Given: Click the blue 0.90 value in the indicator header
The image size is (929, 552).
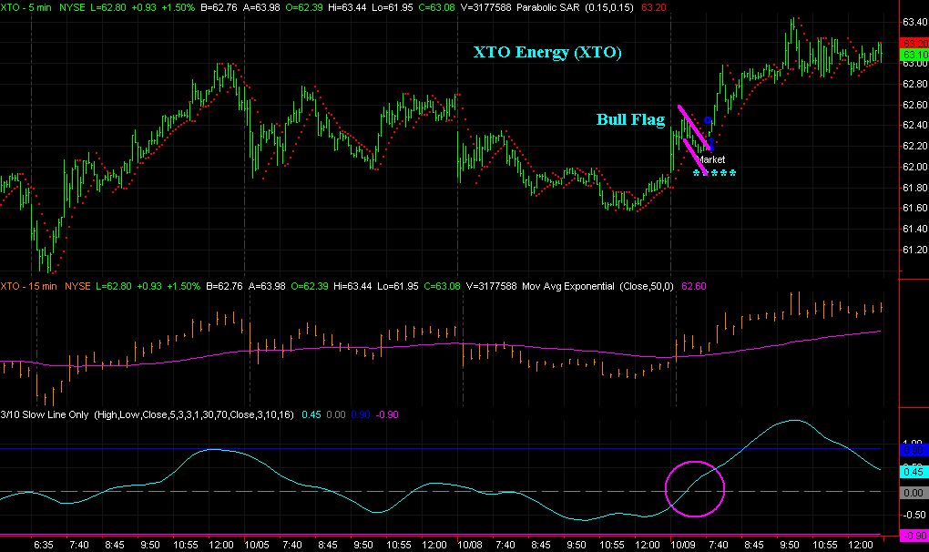Looking at the screenshot, I should [x=361, y=414].
